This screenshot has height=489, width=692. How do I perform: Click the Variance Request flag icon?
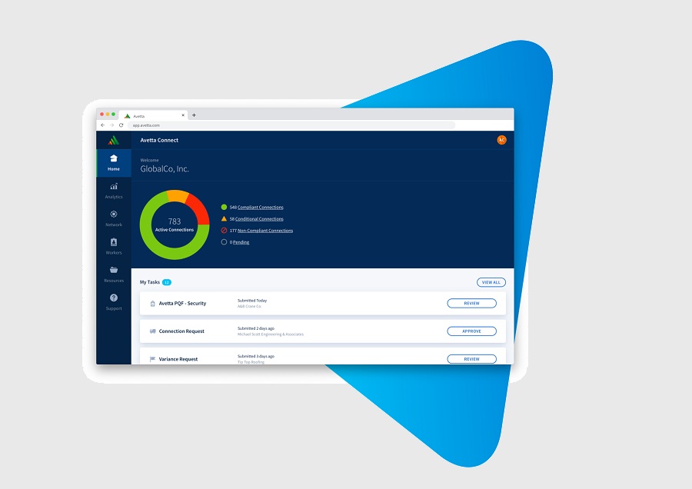coord(153,359)
